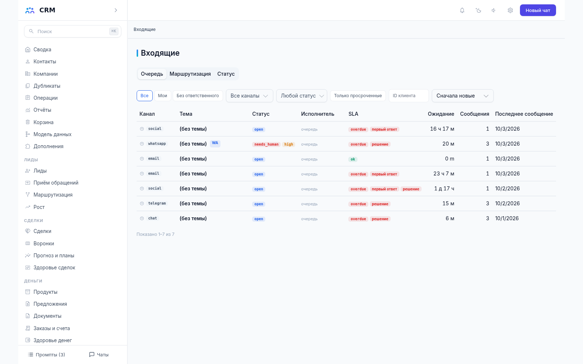Select the Все filter

[x=145, y=96]
